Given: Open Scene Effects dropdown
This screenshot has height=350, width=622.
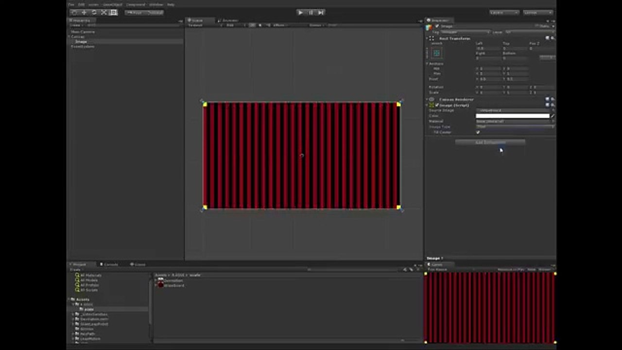Looking at the screenshot, I should tap(279, 25).
